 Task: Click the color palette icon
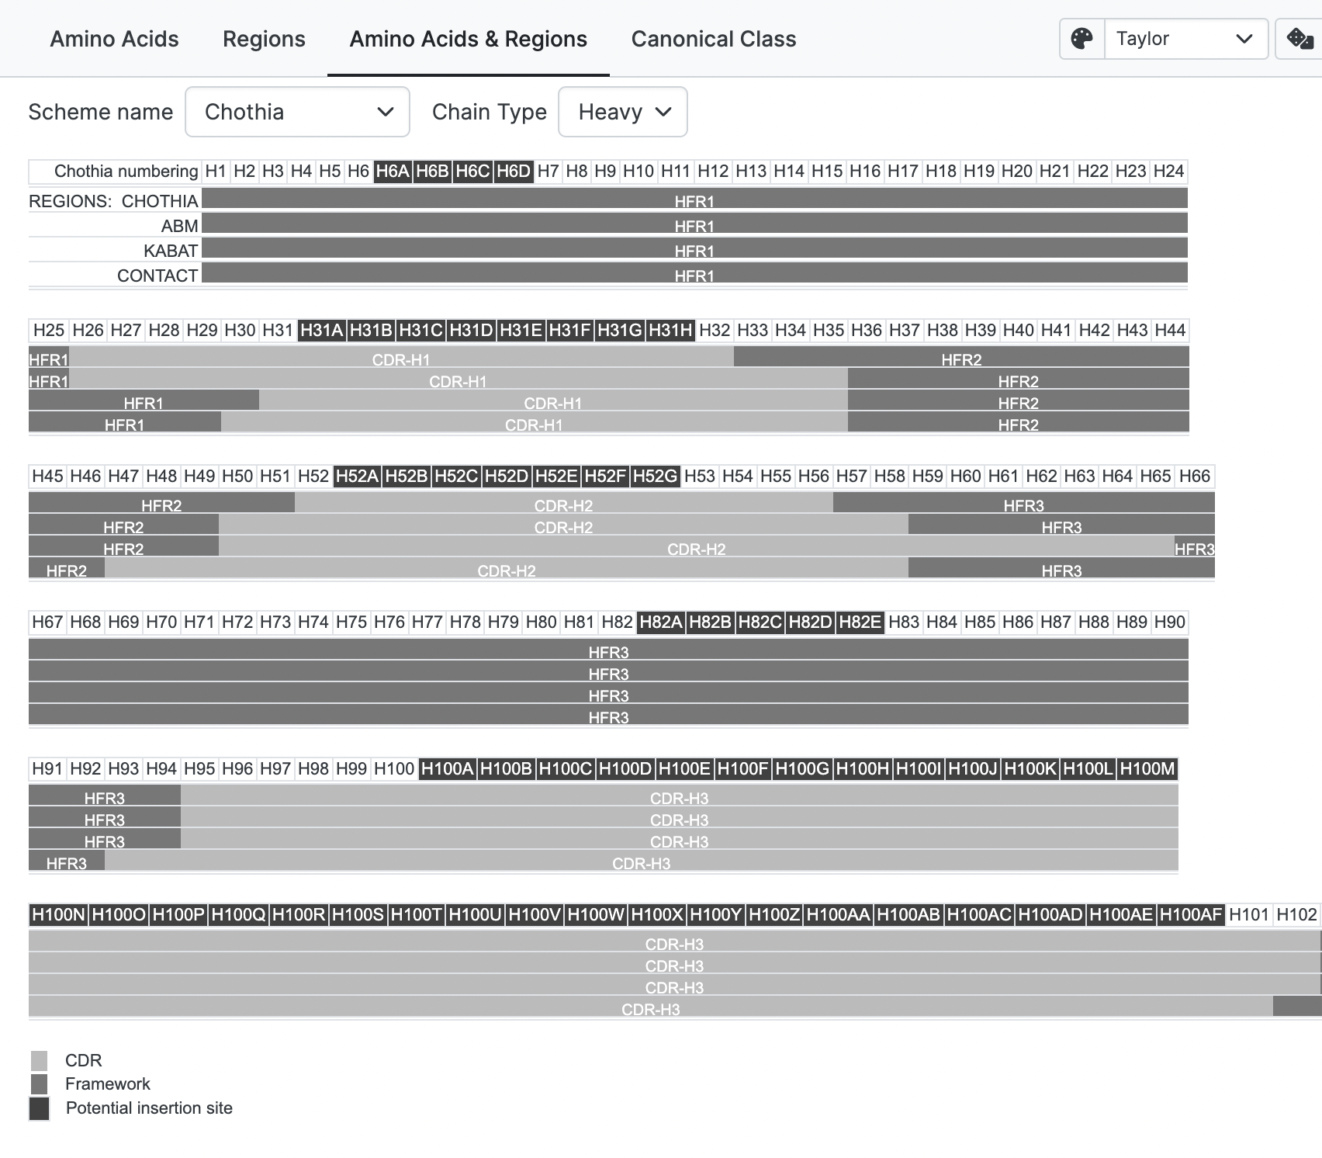(x=1081, y=39)
